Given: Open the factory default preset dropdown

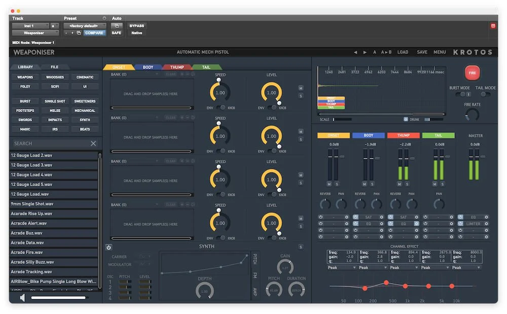Looking at the screenshot, I should (x=85, y=26).
